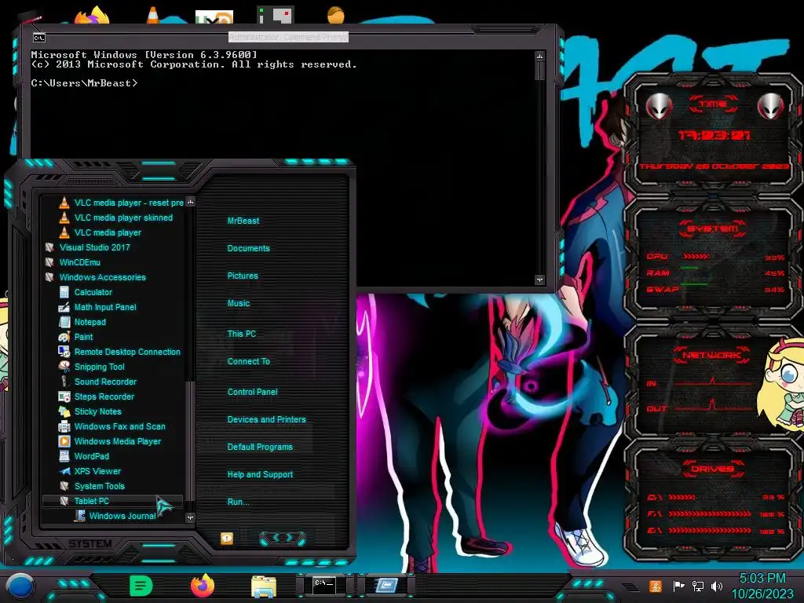Open the blue window app on taskbar
The height and width of the screenshot is (603, 804).
coord(386,585)
